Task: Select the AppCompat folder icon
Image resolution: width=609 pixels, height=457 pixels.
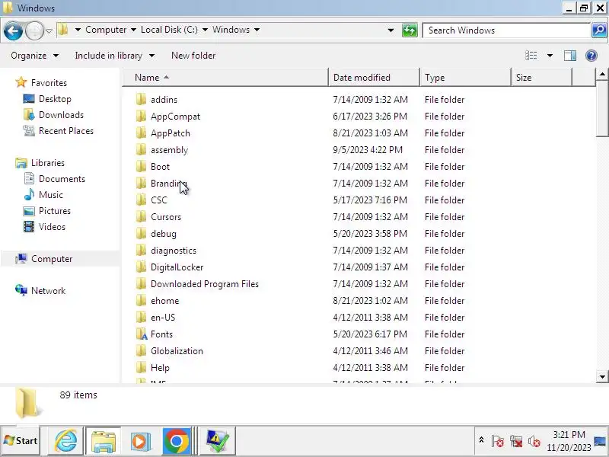Action: point(141,117)
